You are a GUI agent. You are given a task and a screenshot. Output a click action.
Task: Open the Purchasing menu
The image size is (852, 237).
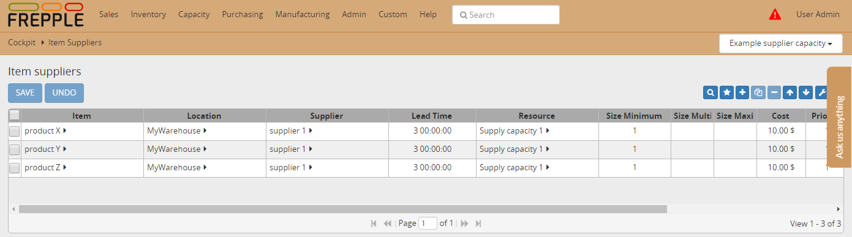(x=243, y=14)
